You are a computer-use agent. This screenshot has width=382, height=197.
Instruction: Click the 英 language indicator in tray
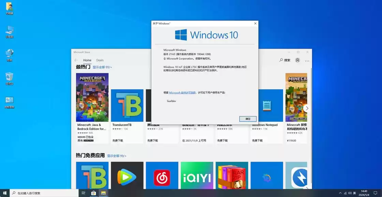pos(355,193)
